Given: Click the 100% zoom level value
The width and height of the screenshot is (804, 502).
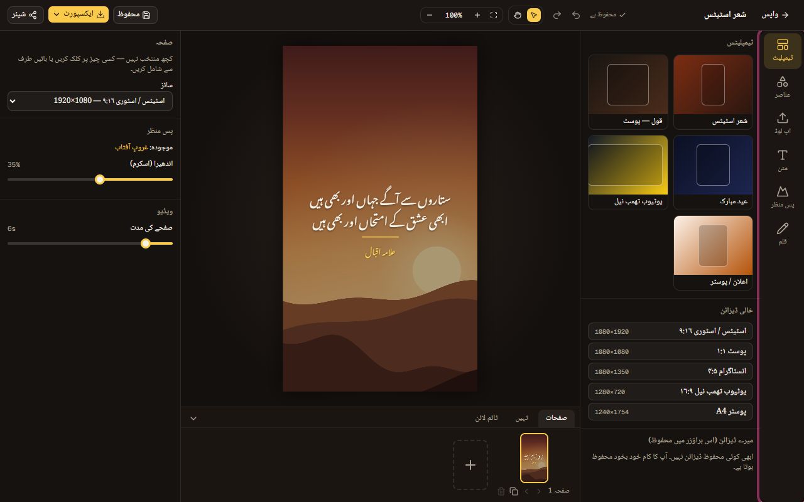Looking at the screenshot, I should [454, 15].
